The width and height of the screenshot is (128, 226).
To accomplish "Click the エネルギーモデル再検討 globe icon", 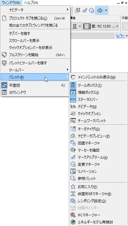I will [73, 222].
